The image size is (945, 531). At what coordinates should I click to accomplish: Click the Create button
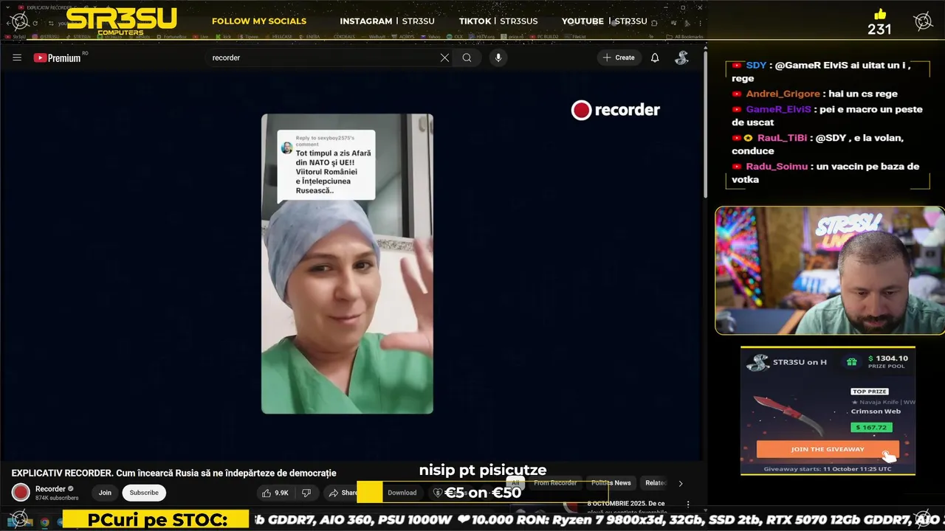click(x=619, y=58)
